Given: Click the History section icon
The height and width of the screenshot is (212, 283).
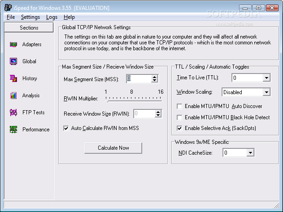Looking at the screenshot, I should click(x=13, y=78).
